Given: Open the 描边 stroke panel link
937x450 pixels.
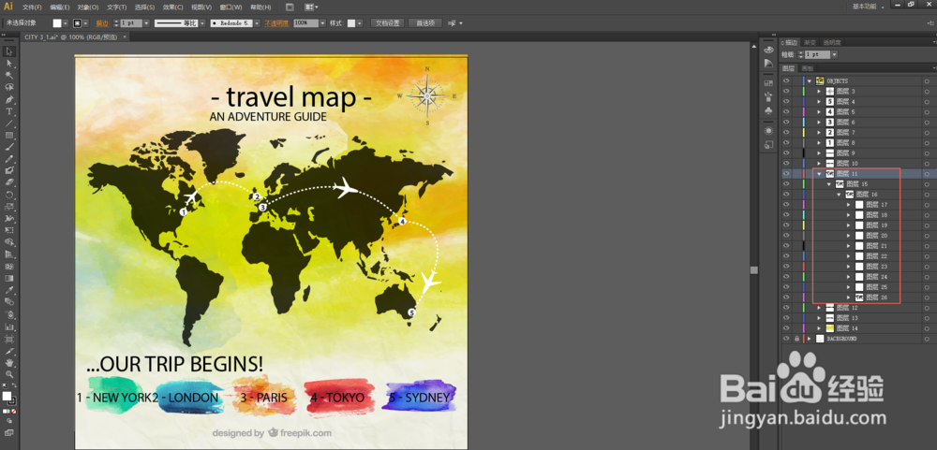Looking at the screenshot, I should click(102, 23).
